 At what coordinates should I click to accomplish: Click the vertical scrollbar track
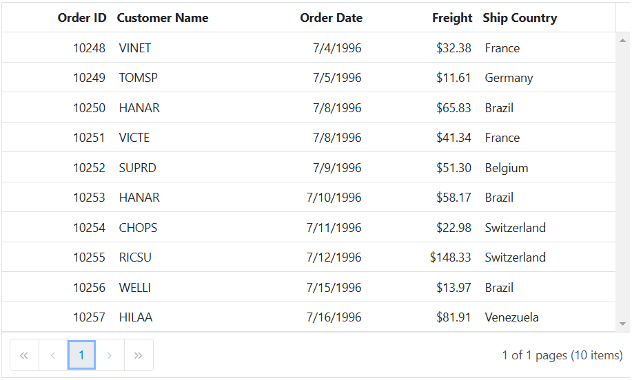(x=623, y=179)
